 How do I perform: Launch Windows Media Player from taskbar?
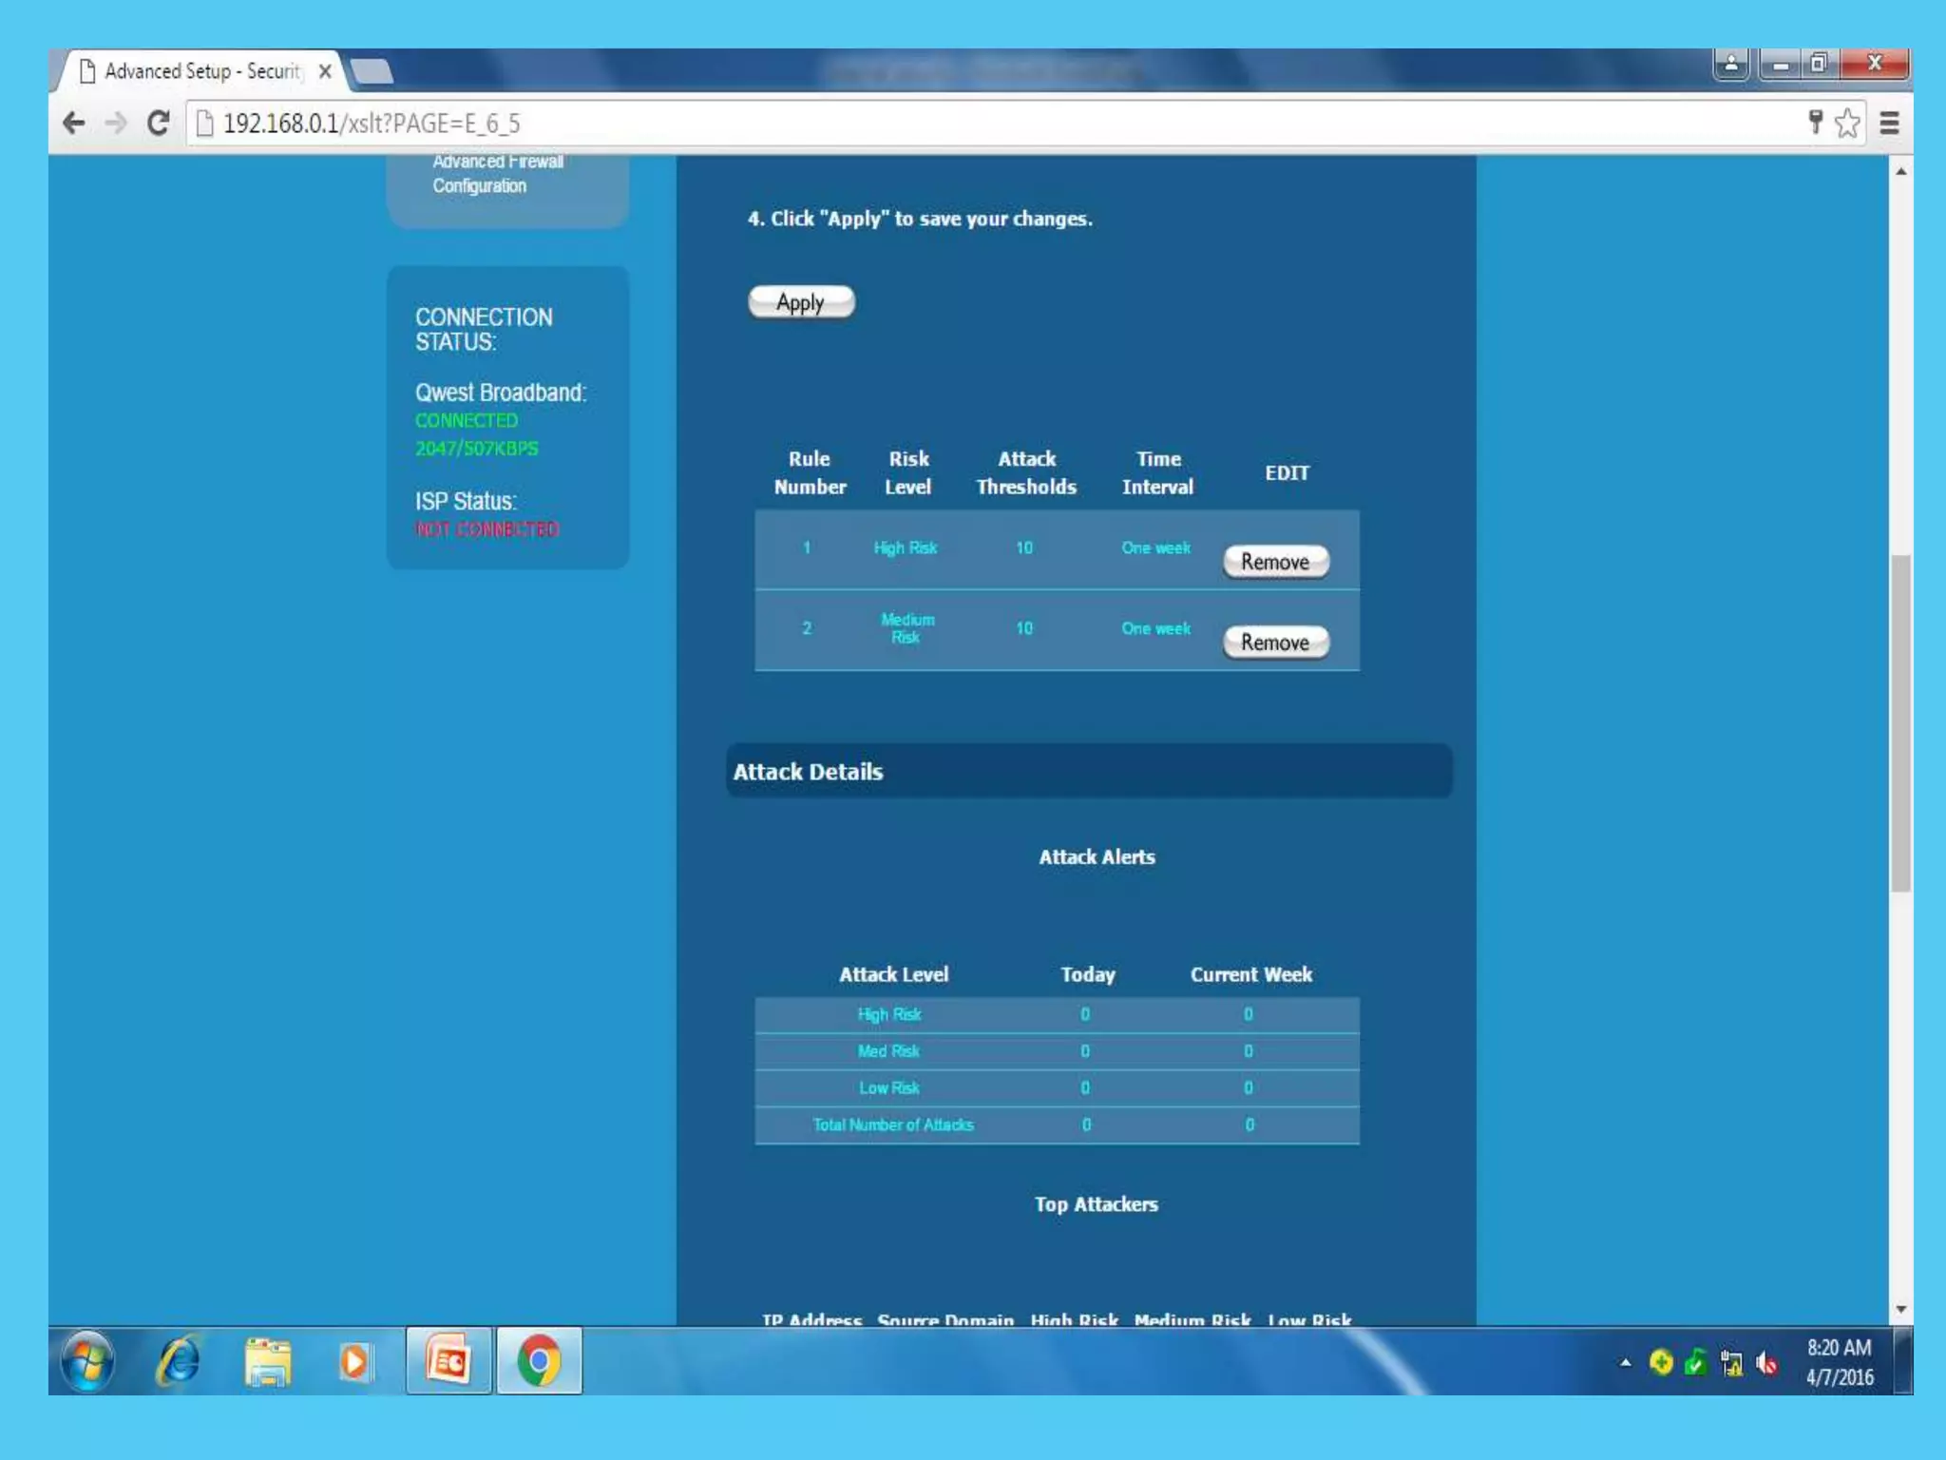click(x=354, y=1361)
